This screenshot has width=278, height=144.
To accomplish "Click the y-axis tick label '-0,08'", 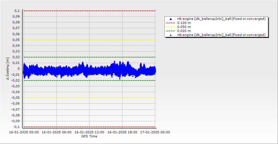I will (x=15, y=115).
